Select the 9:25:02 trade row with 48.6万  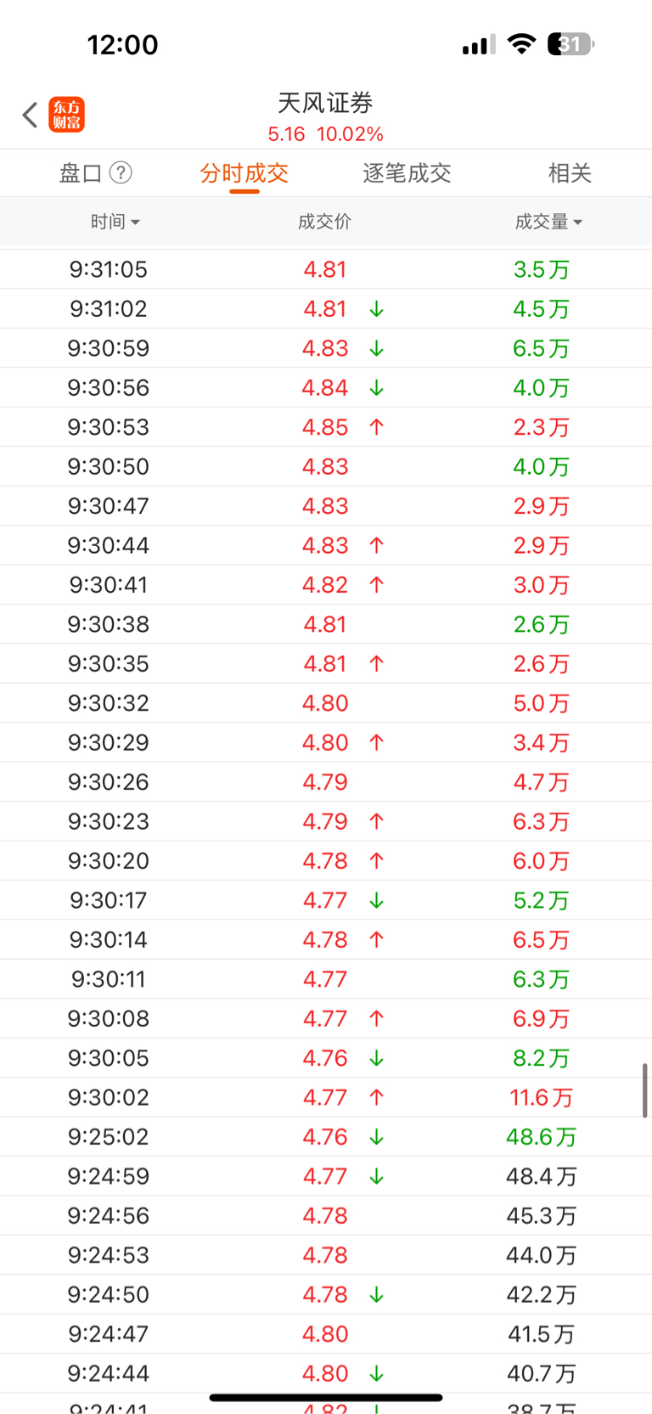point(325,1137)
